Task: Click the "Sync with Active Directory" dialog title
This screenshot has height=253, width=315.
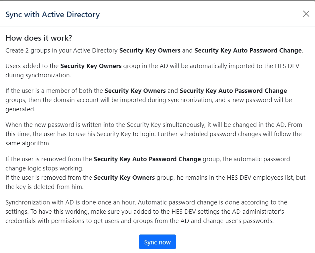Action: coord(53,15)
